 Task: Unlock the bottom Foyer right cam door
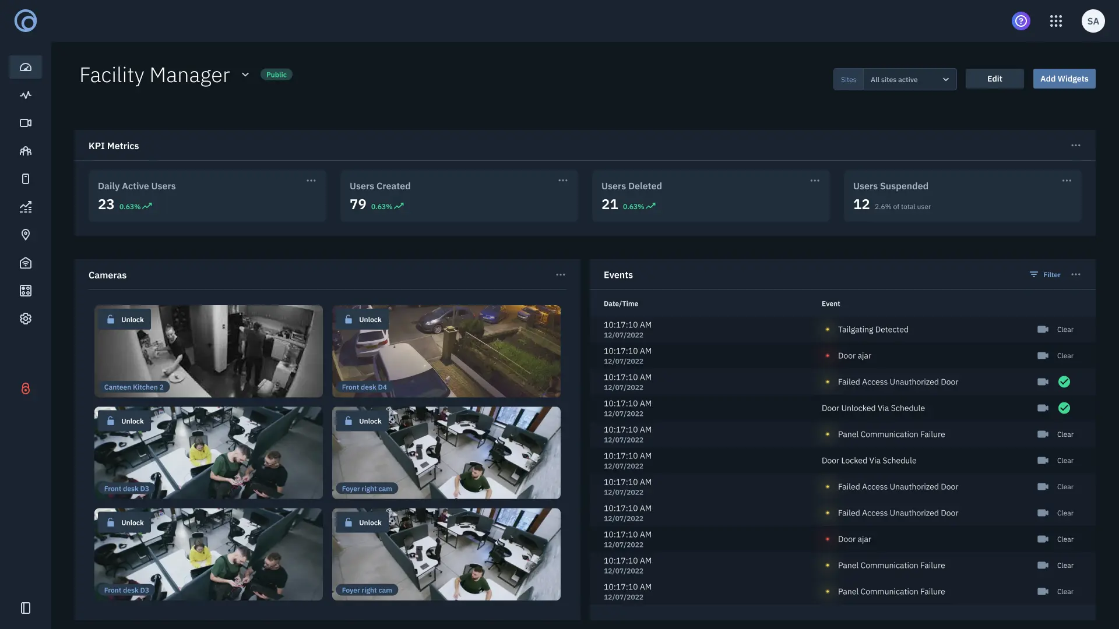[x=363, y=522]
